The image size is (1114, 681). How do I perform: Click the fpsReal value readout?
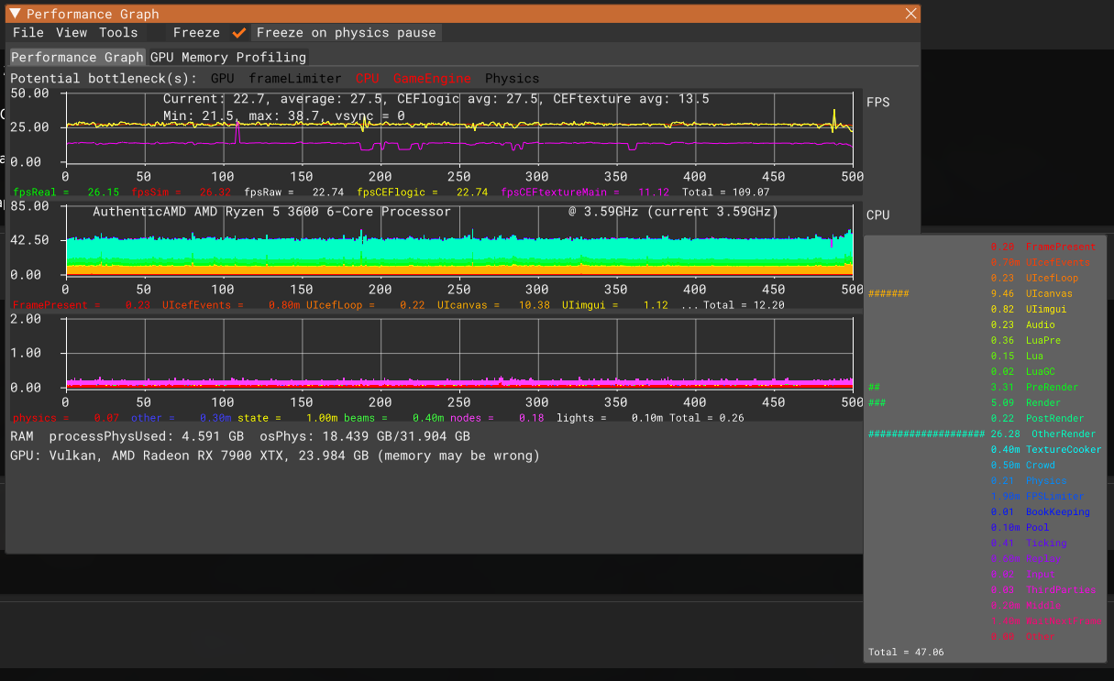[x=66, y=192]
